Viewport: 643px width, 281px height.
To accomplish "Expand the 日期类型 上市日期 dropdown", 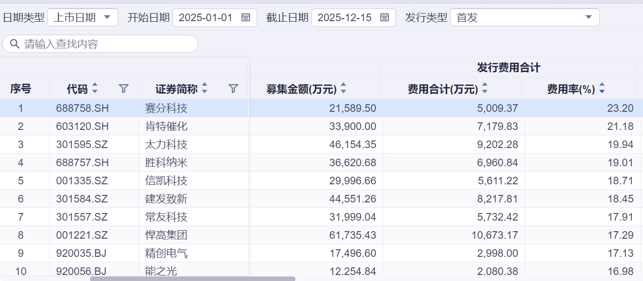I will tap(83, 17).
